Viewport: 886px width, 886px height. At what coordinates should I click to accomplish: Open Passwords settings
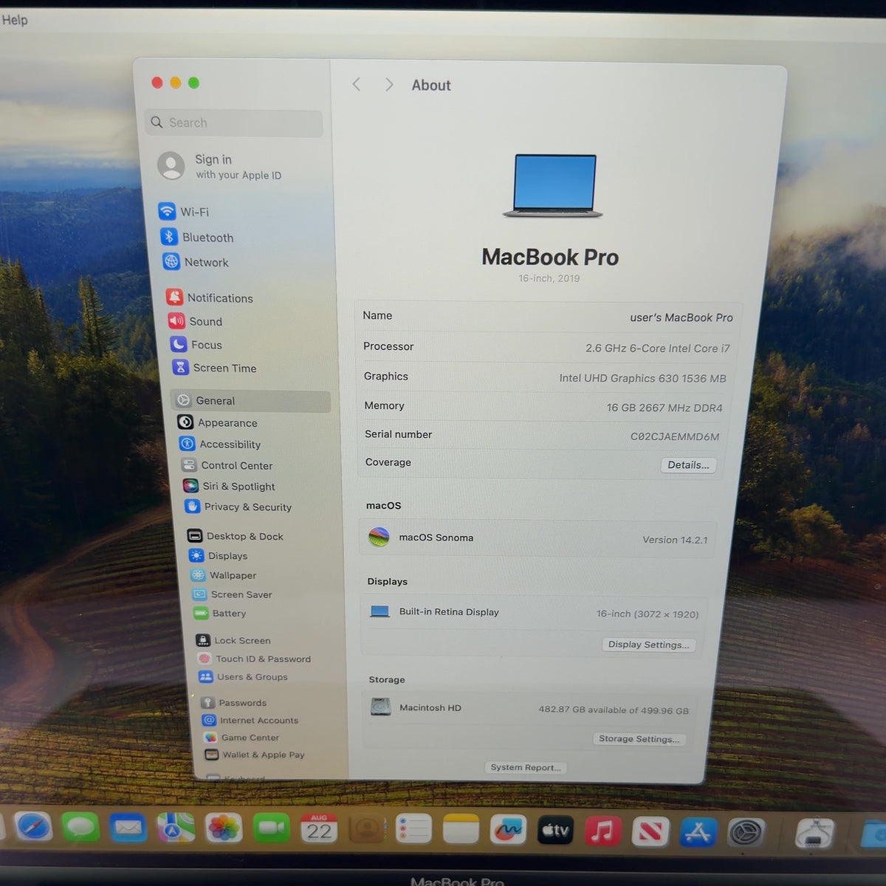point(234,702)
